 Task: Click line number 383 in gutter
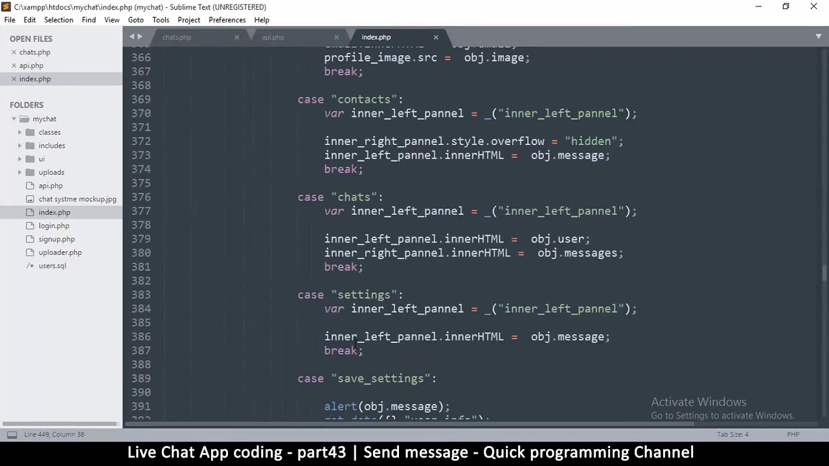click(141, 295)
